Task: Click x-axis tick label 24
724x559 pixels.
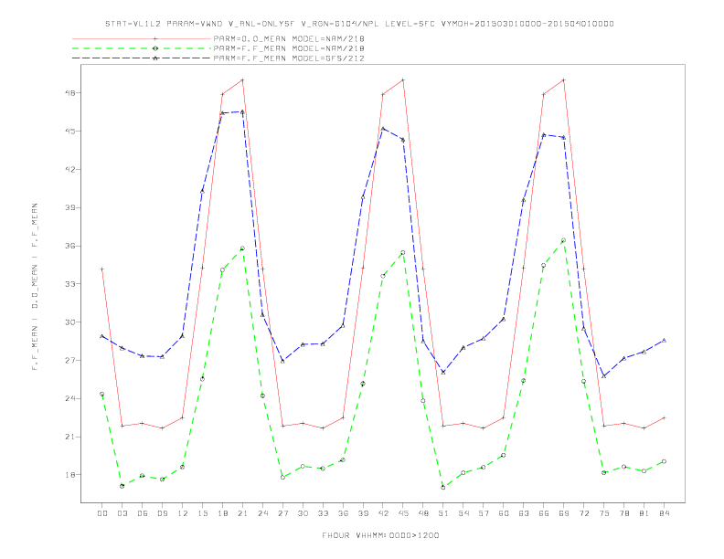Action: pyautogui.click(x=262, y=513)
